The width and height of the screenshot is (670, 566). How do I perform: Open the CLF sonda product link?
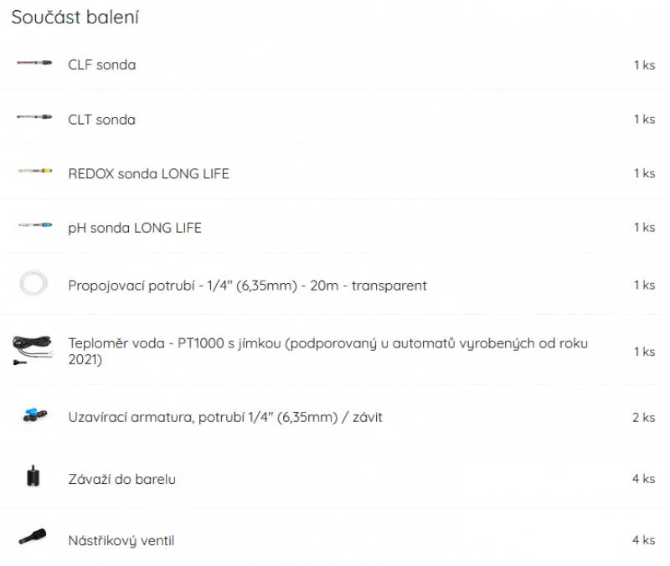[x=101, y=65]
